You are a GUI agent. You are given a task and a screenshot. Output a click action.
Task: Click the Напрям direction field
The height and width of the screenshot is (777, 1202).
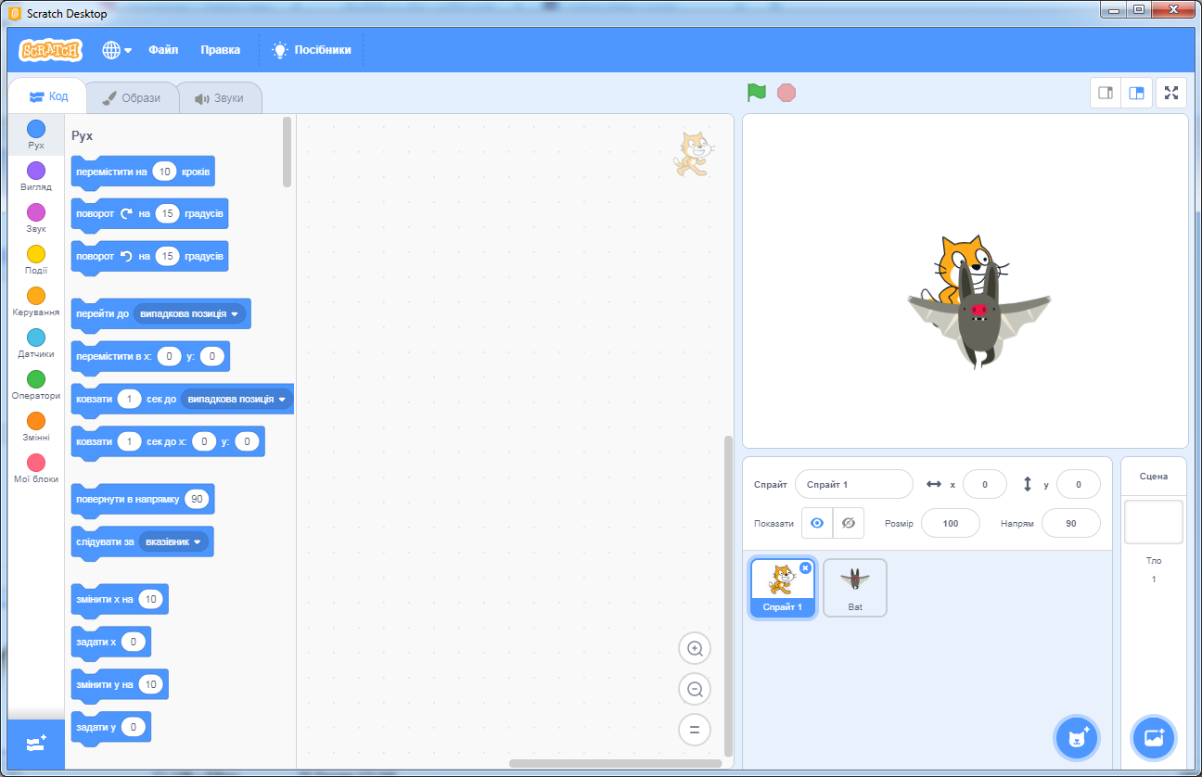coord(1071,523)
